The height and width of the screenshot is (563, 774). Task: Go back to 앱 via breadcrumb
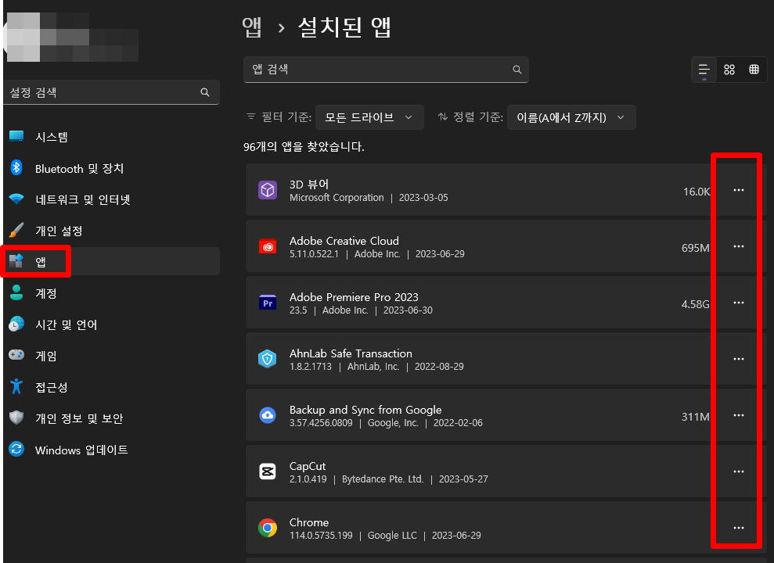tap(252, 27)
